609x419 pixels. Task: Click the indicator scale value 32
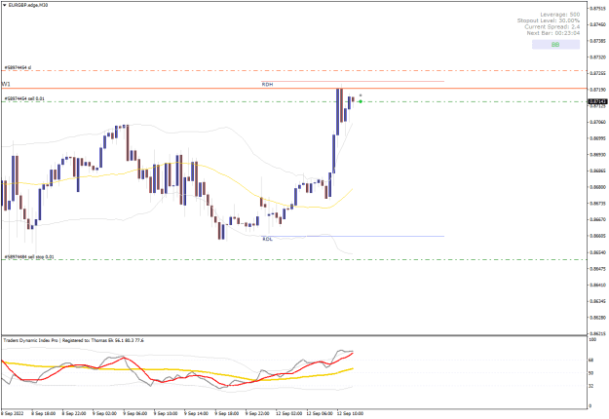(591, 386)
